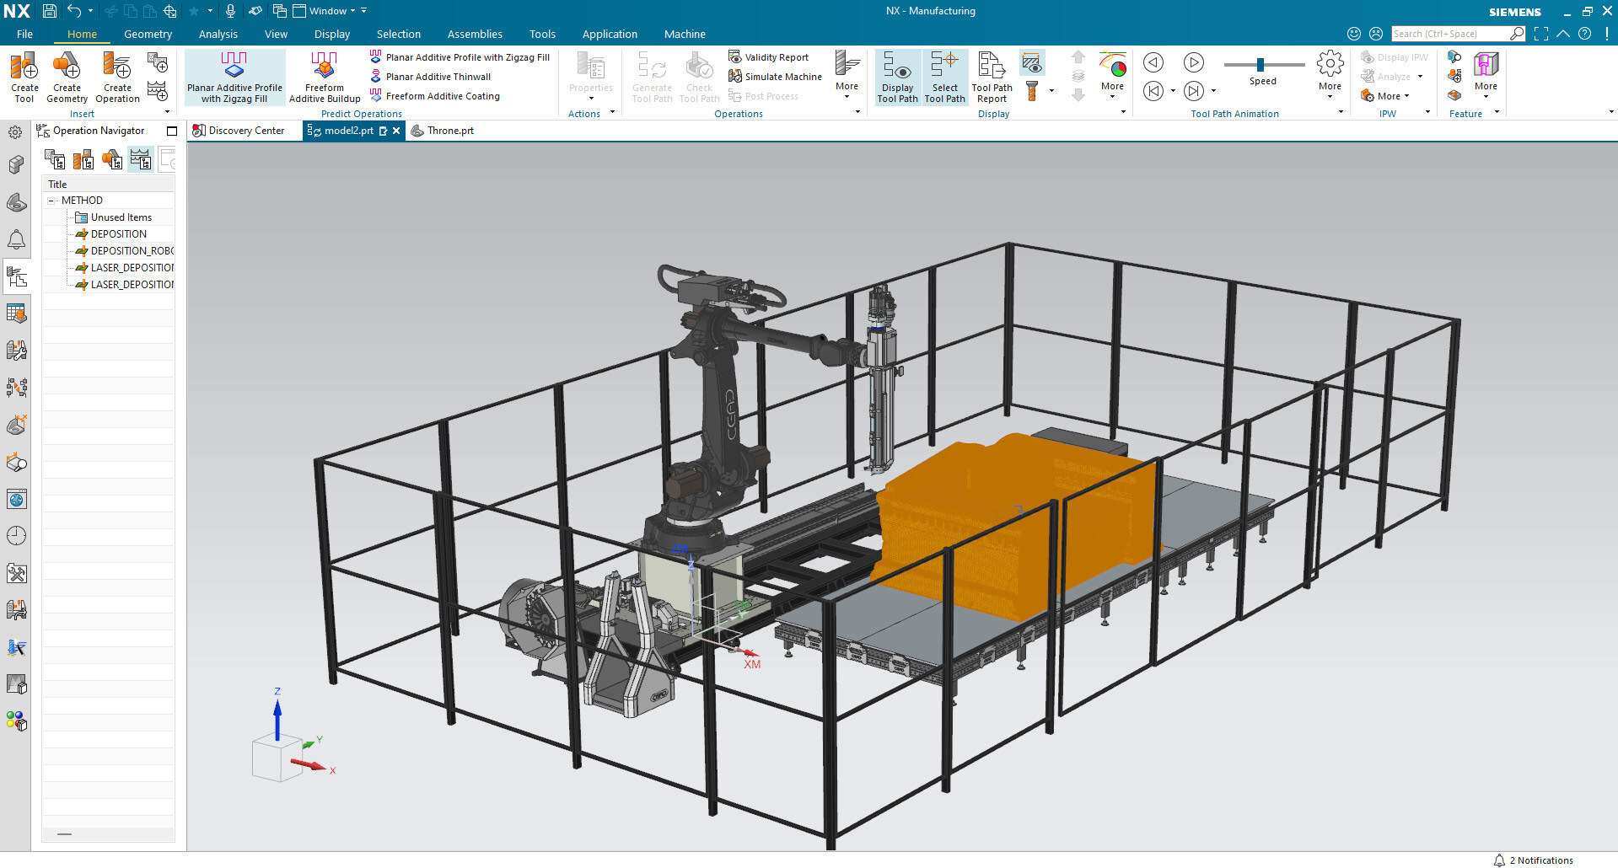Toggle Display Tool Path
1618x868 pixels.
pyautogui.click(x=897, y=77)
